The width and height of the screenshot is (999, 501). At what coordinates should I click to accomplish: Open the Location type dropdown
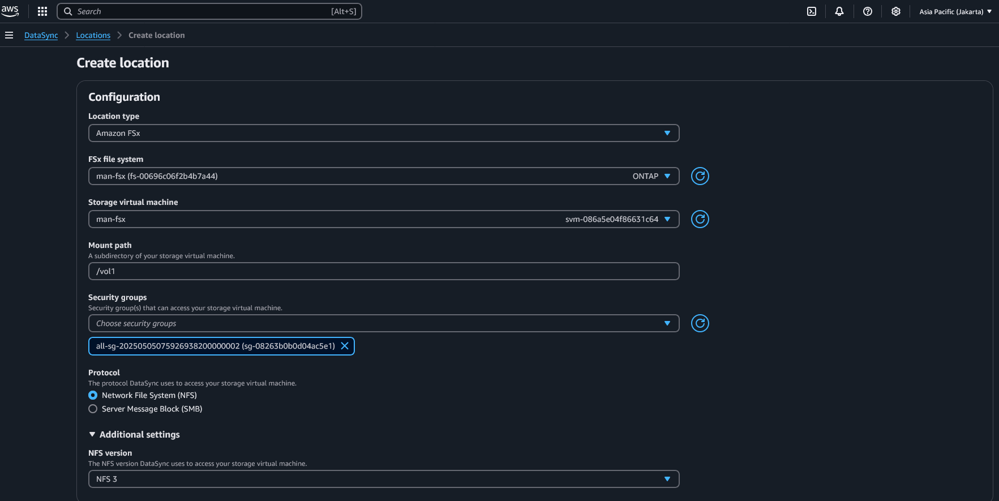click(x=384, y=133)
